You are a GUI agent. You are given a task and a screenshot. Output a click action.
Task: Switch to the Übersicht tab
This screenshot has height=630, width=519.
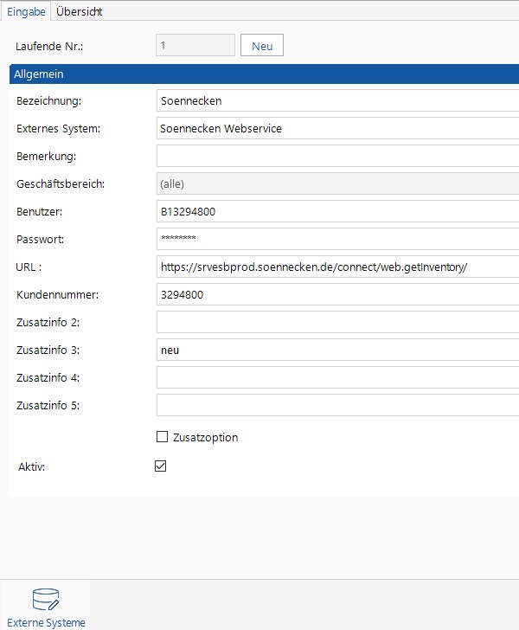pyautogui.click(x=79, y=11)
